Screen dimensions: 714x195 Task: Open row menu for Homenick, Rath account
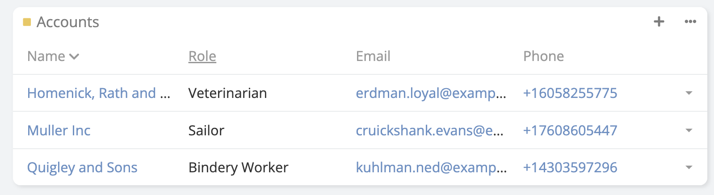(x=689, y=93)
